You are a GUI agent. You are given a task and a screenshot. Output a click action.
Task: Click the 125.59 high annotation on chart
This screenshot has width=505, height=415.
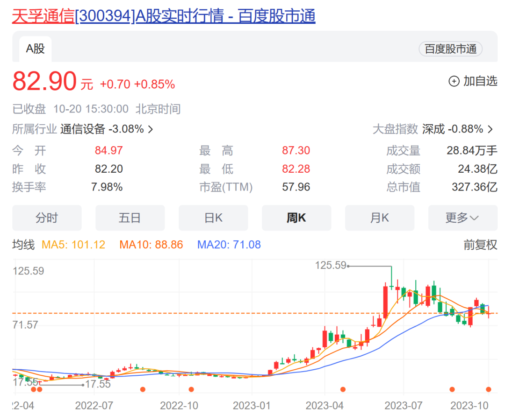(331, 266)
